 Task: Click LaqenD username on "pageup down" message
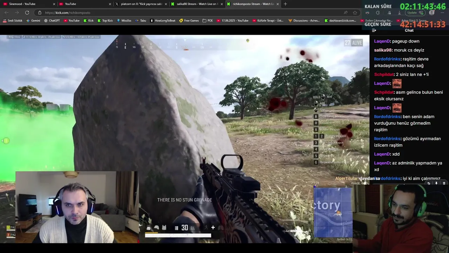(x=382, y=41)
